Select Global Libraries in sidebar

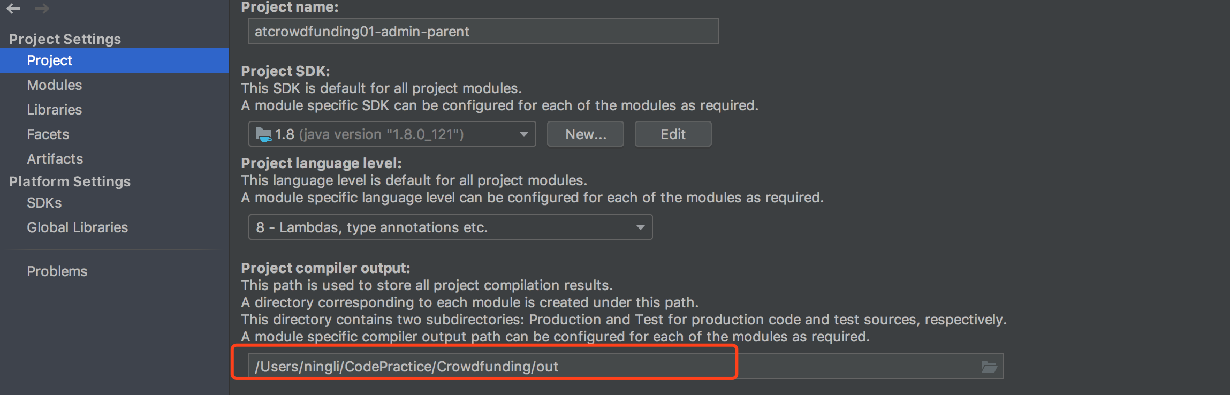[78, 227]
